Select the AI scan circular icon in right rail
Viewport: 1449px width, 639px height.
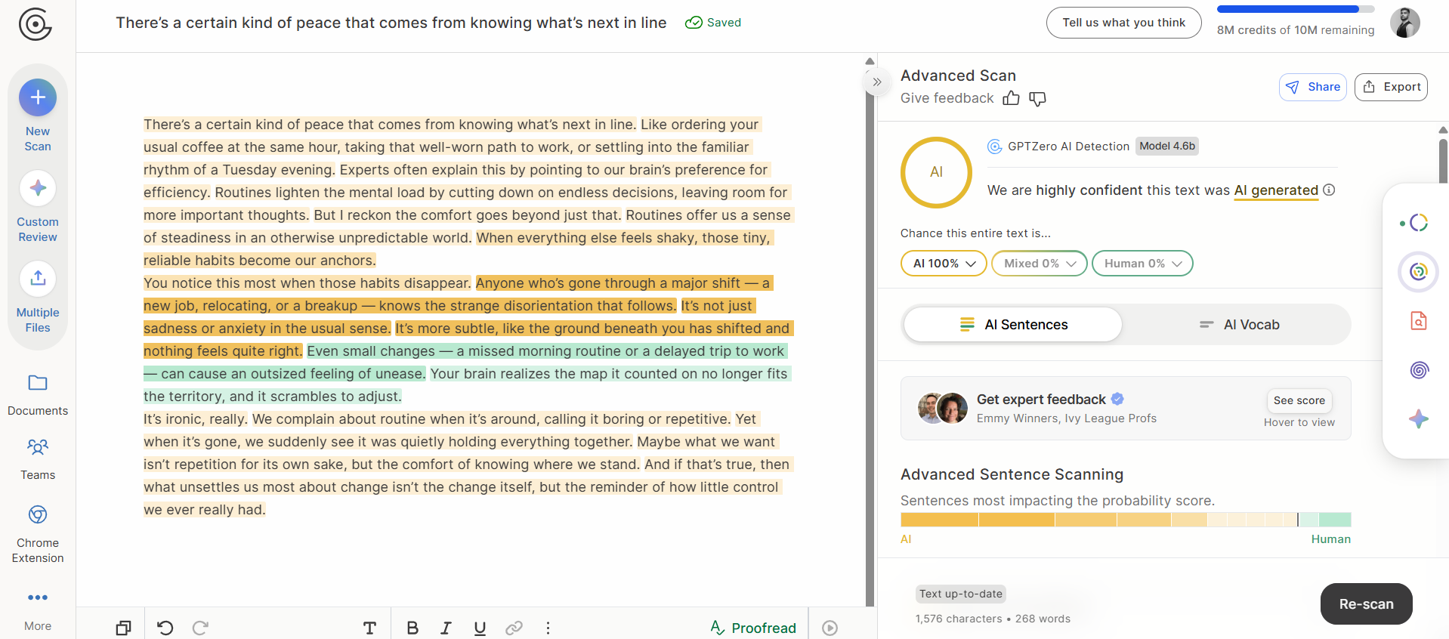(1418, 272)
